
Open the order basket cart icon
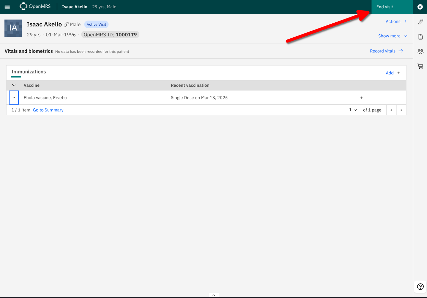tap(420, 66)
